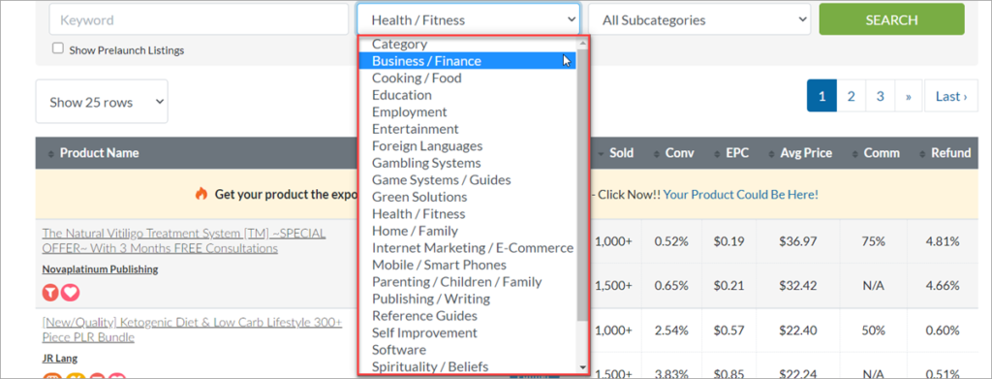Click the green SEARCH button
This screenshot has width=992, height=379.
[x=891, y=19]
